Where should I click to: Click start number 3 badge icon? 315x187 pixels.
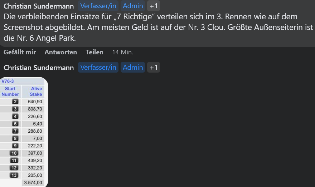click(x=15, y=109)
